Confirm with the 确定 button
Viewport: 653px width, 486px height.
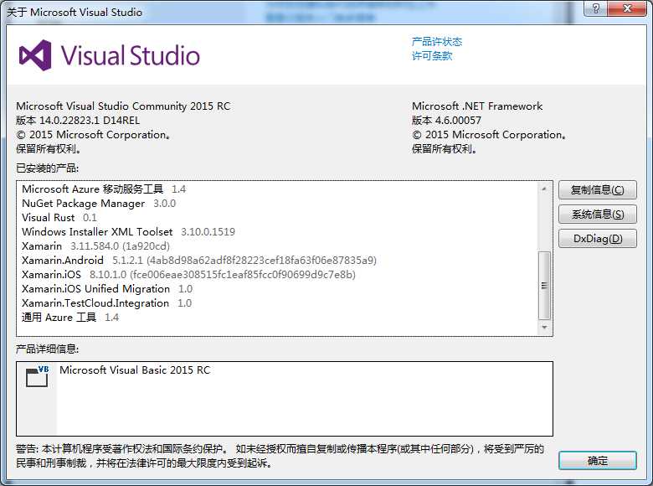[597, 461]
